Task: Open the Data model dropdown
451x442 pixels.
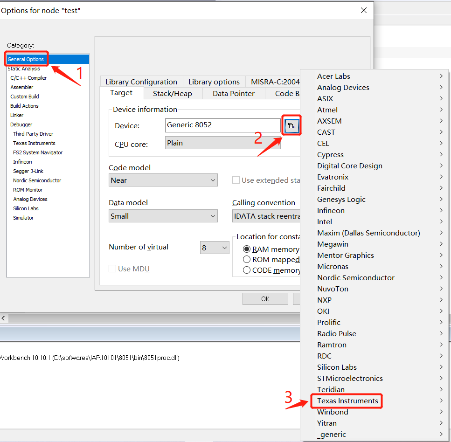Action: coord(163,216)
